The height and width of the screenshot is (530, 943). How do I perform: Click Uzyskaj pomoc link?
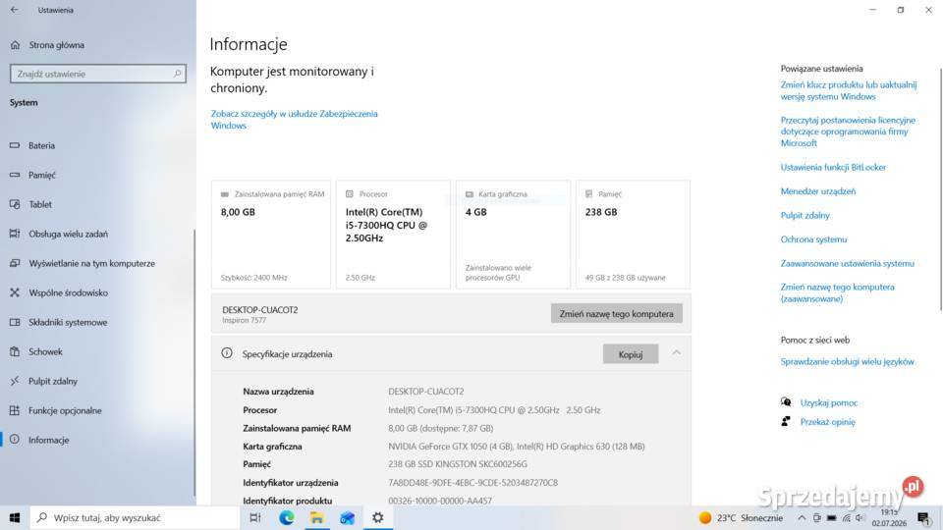click(829, 402)
